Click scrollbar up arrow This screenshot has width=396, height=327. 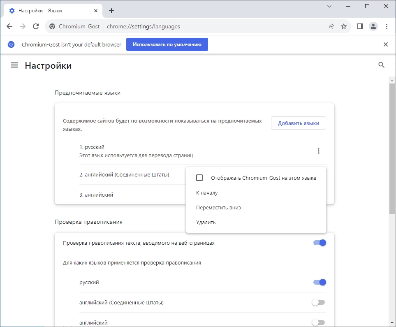point(392,80)
